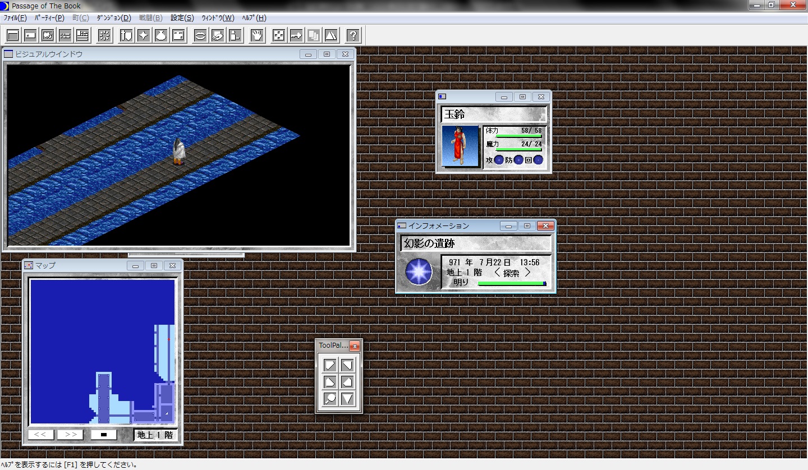Select the talk icon with the mouth symbol

click(x=200, y=35)
